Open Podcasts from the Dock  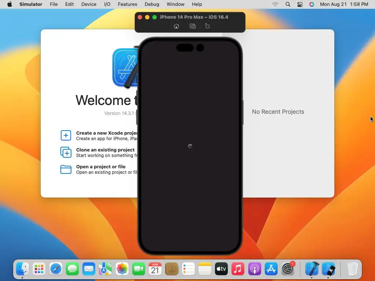click(x=255, y=269)
